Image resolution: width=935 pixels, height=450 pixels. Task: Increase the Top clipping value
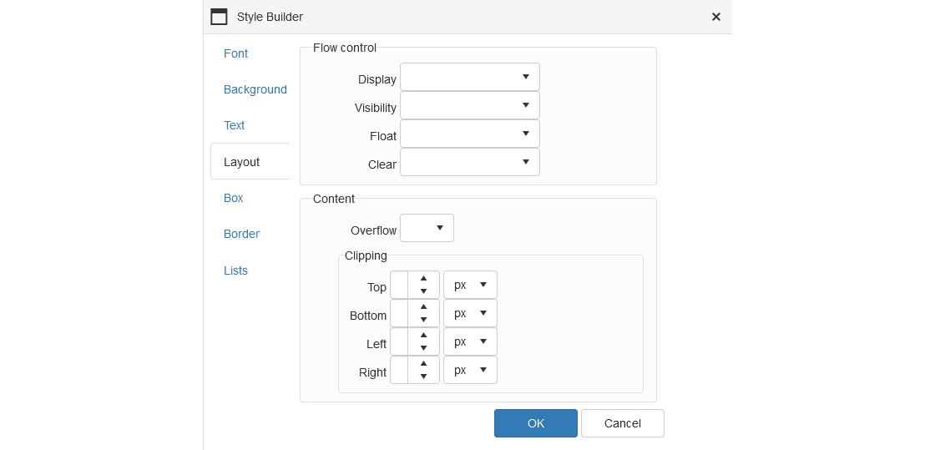(x=423, y=278)
